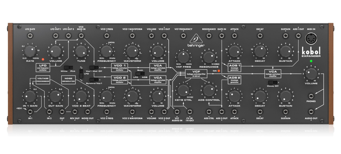Screen dimensions: 341x154
Task: Click the behringer logo
Action: [x=196, y=41]
